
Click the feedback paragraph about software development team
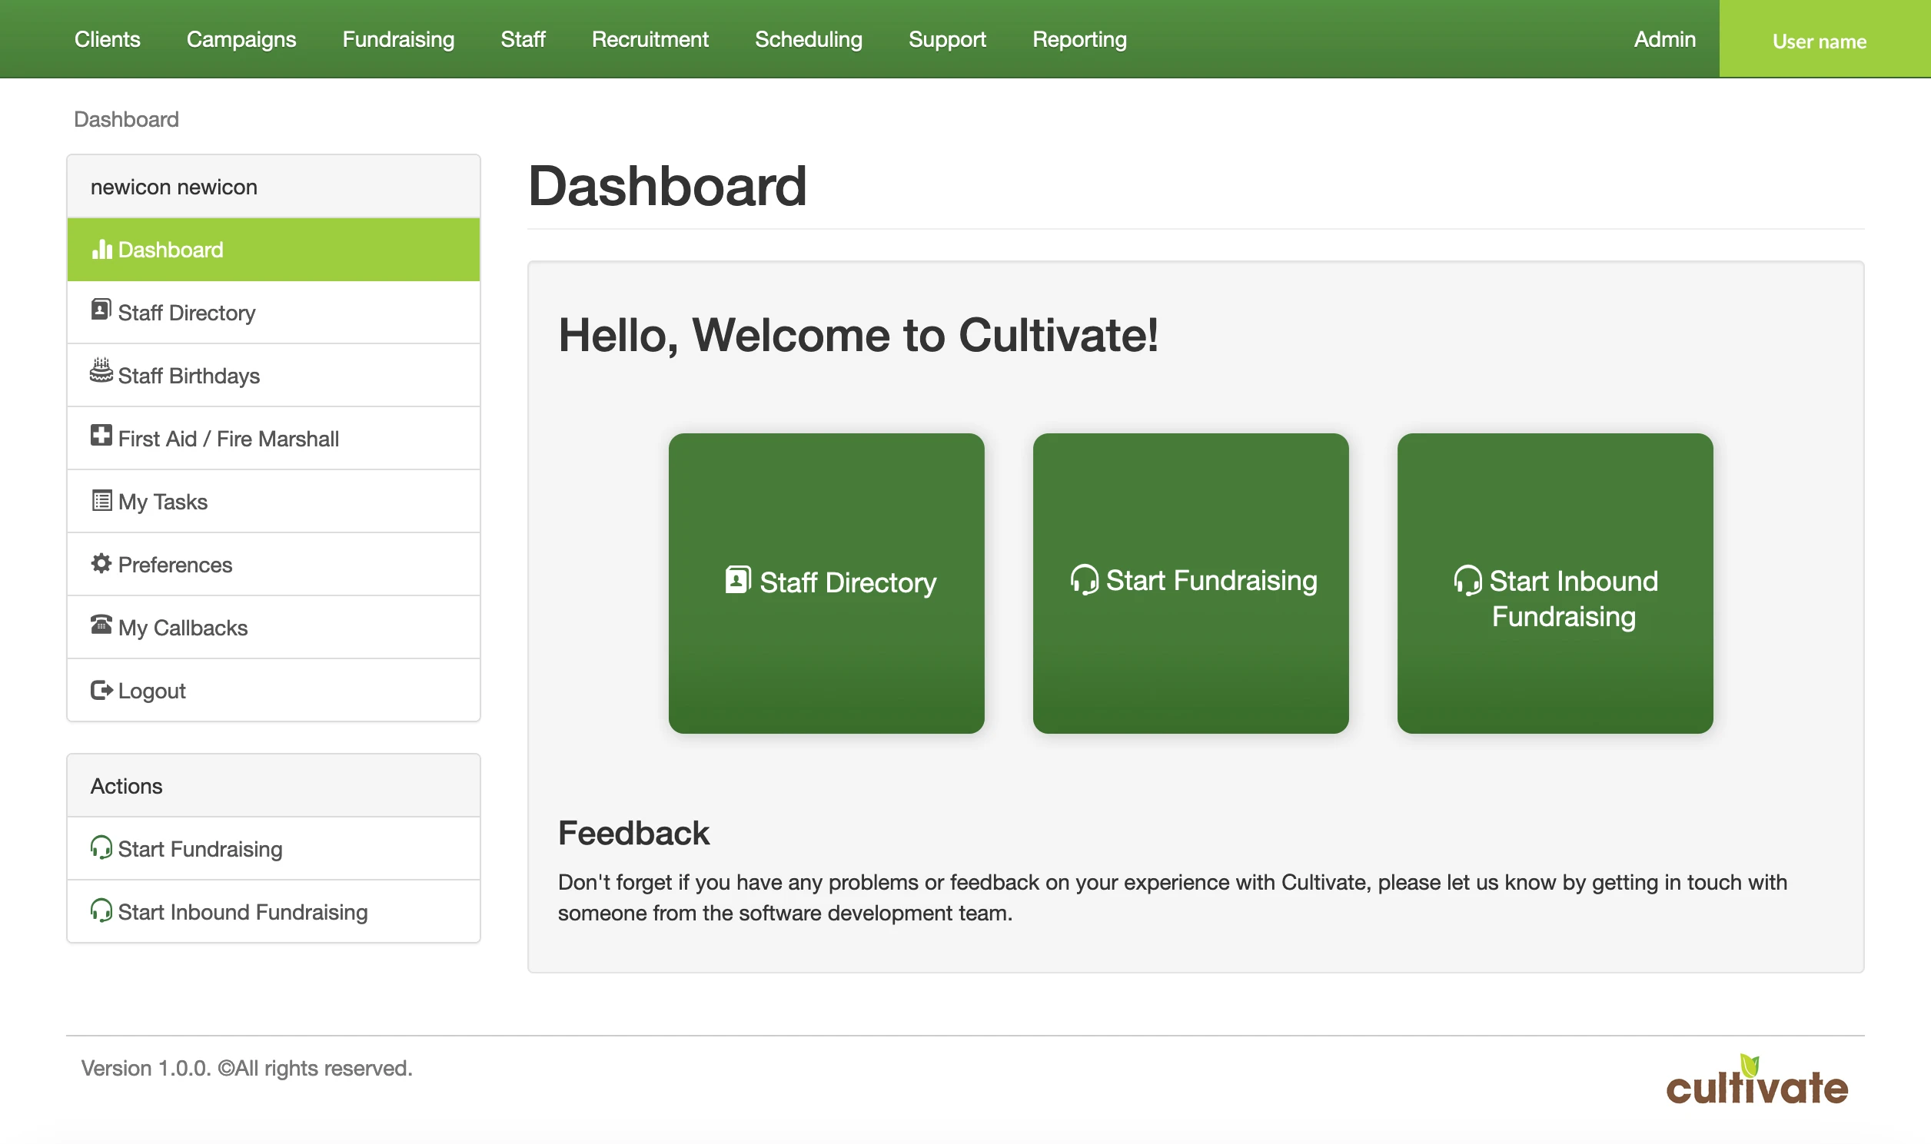pos(1172,897)
